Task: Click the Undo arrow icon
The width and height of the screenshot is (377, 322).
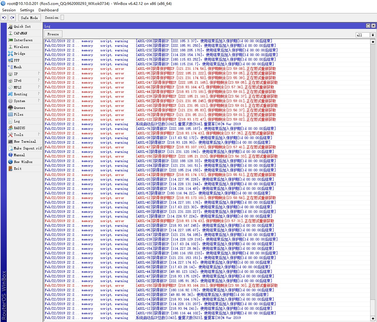Action: 4,18
